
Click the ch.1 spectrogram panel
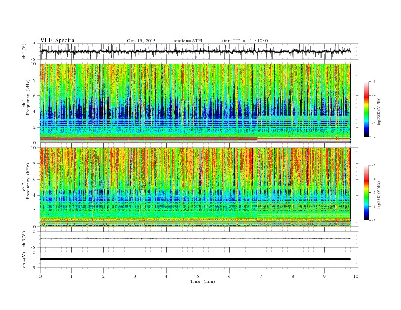195,103
